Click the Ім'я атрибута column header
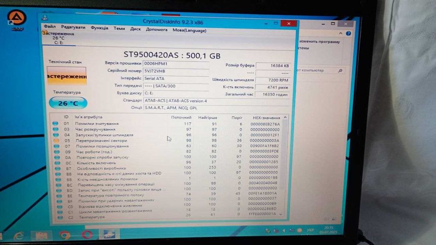The width and height of the screenshot is (436, 245). pos(89,117)
